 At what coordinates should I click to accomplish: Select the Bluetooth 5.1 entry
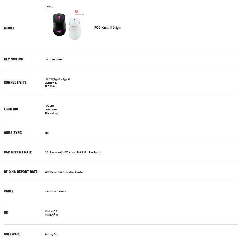pyautogui.click(x=51, y=83)
